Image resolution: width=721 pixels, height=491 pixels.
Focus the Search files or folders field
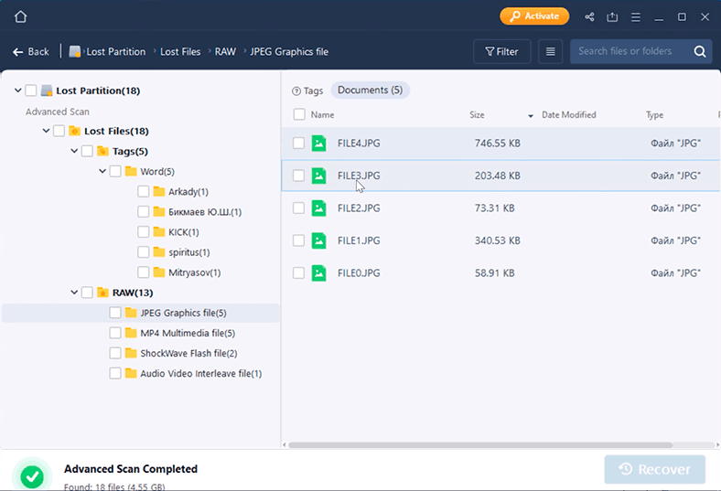(628, 52)
